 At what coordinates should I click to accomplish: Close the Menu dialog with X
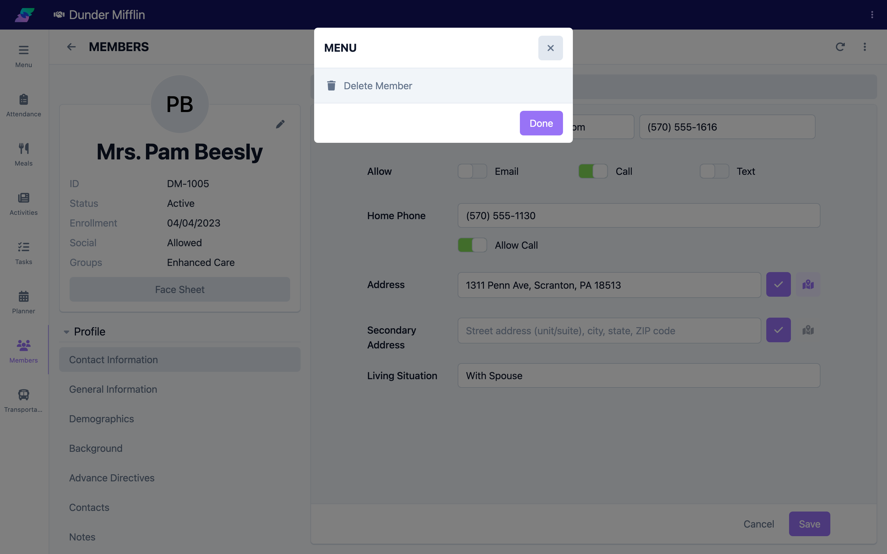[551, 48]
